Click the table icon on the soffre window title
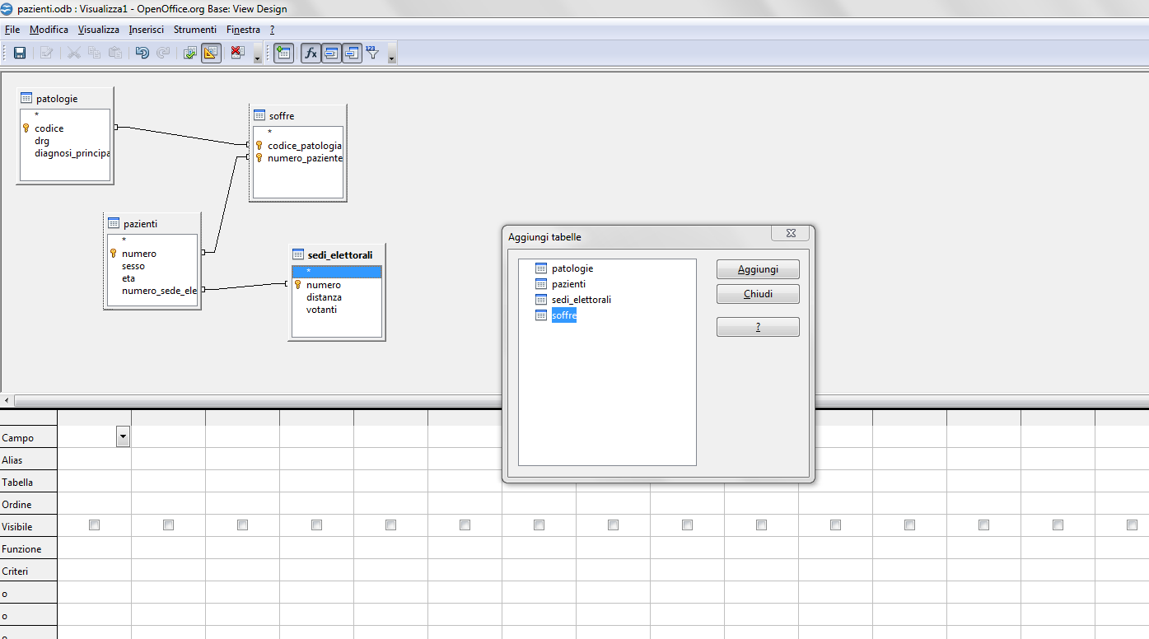 259,115
